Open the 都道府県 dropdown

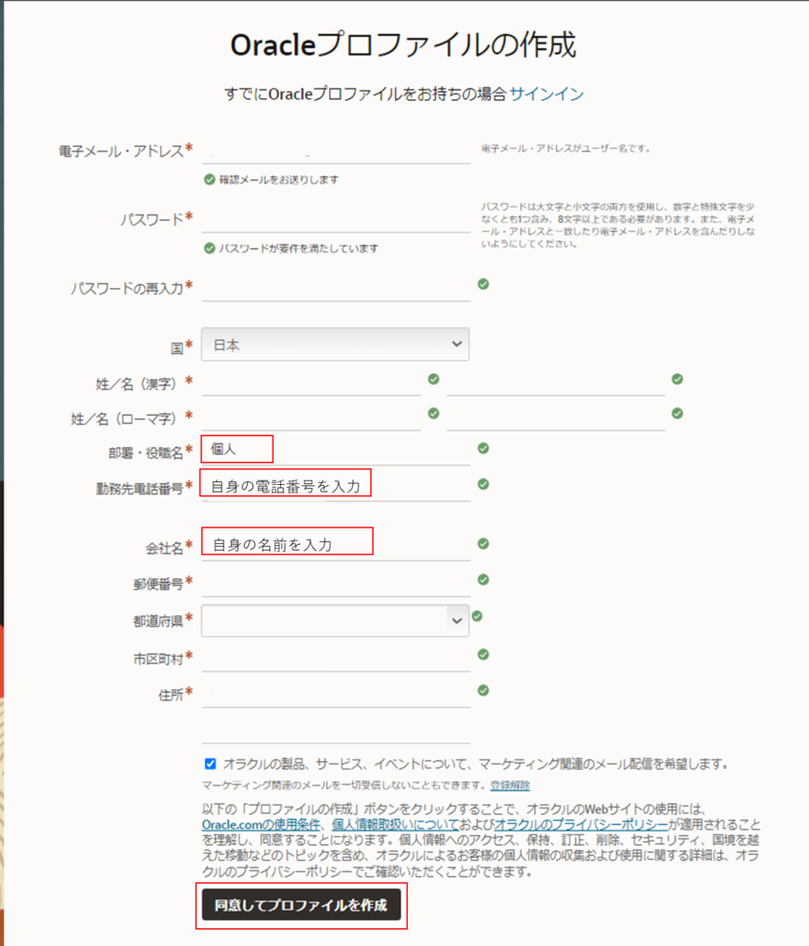click(335, 619)
